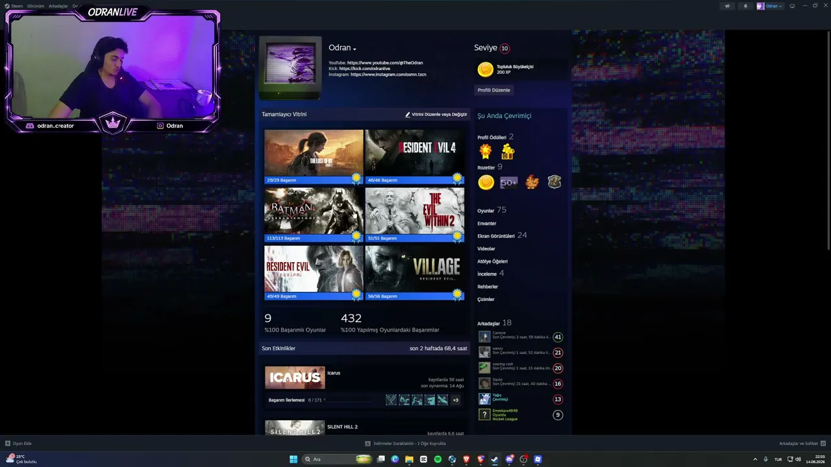The image size is (831, 467).
Task: Click the Seviye 10 level badge
Action: tap(504, 48)
